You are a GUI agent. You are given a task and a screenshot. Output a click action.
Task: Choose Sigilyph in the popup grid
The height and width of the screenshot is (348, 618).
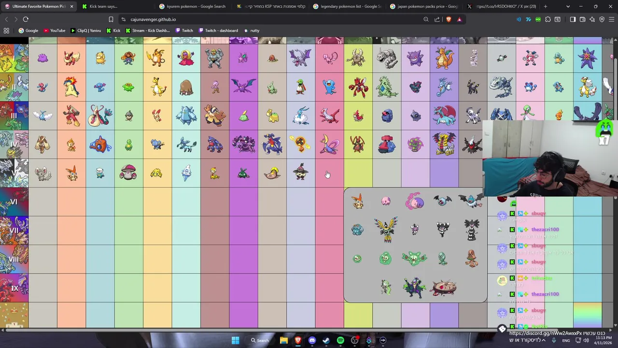(x=386, y=230)
